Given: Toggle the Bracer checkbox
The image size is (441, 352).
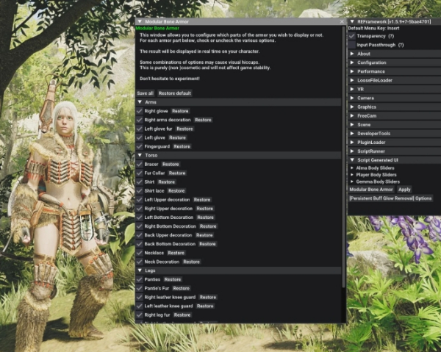Looking at the screenshot, I should 140,164.
